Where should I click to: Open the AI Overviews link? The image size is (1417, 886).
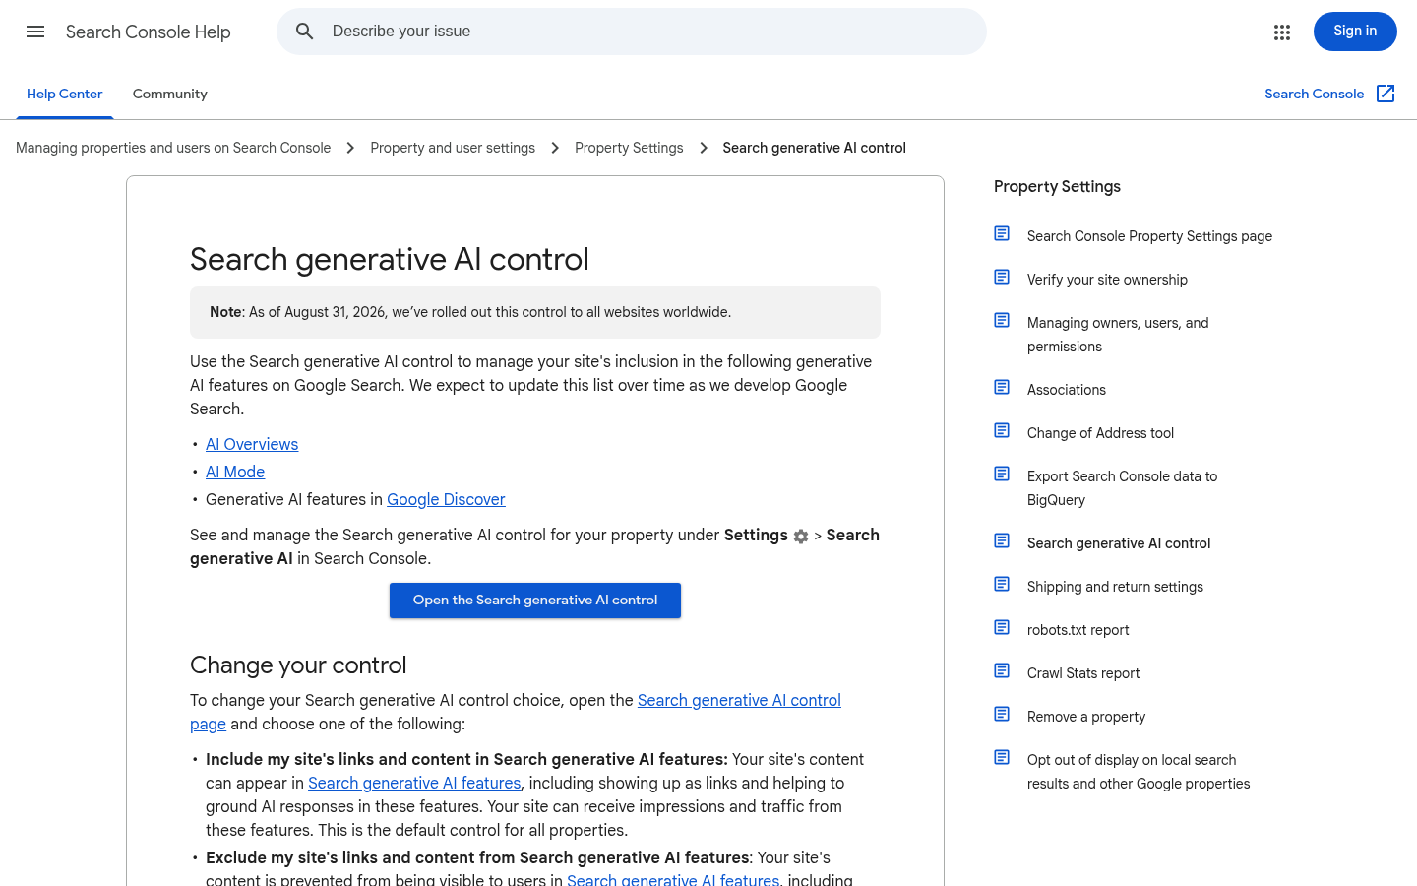click(252, 445)
